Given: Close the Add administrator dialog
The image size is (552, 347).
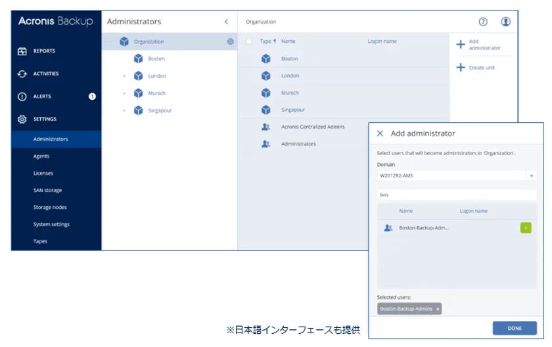Looking at the screenshot, I should click(380, 133).
